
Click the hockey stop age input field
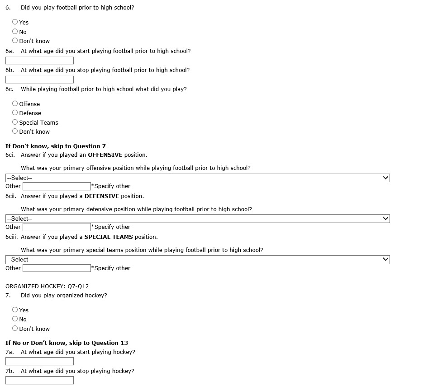39,380
